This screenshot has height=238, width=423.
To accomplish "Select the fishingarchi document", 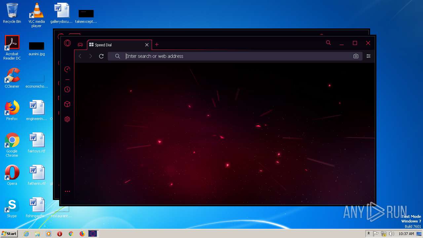I will coord(36,208).
